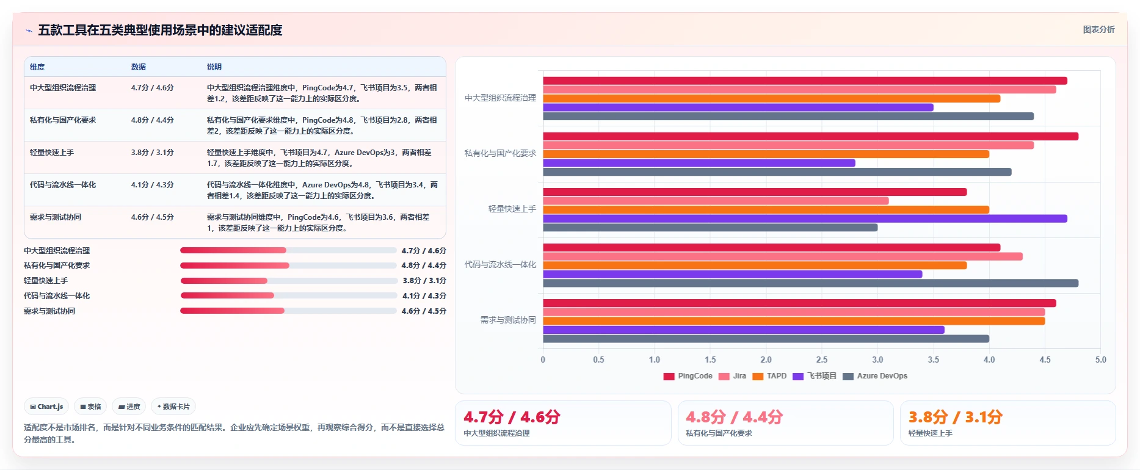The image size is (1140, 470).
Task: Click the 说明 table column header
Action: (214, 67)
